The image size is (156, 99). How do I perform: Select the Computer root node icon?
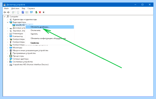coord(8,17)
